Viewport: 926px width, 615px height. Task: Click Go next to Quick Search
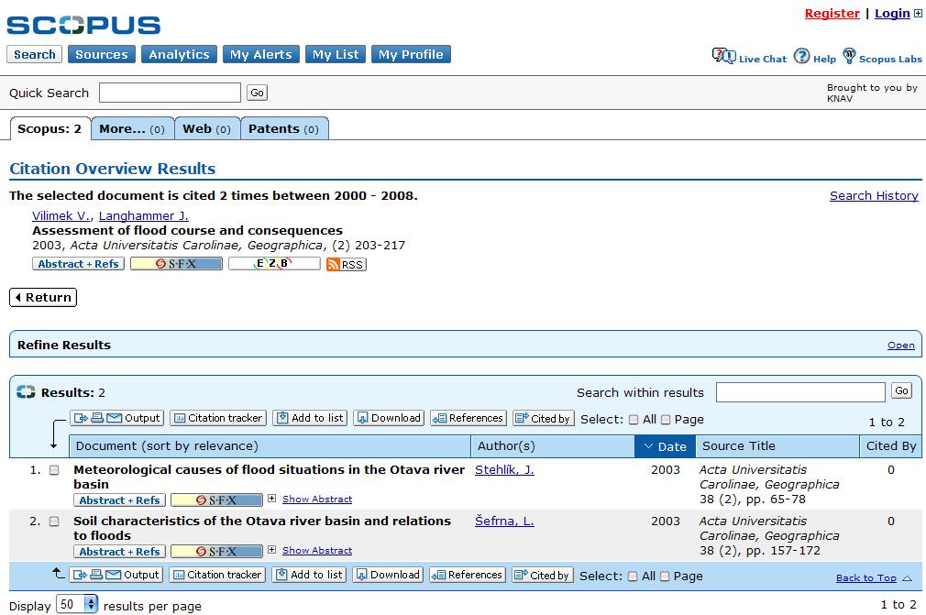tap(257, 93)
